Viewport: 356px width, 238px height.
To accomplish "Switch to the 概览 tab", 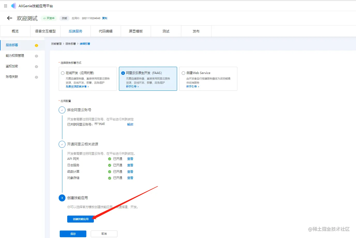I will (15, 31).
